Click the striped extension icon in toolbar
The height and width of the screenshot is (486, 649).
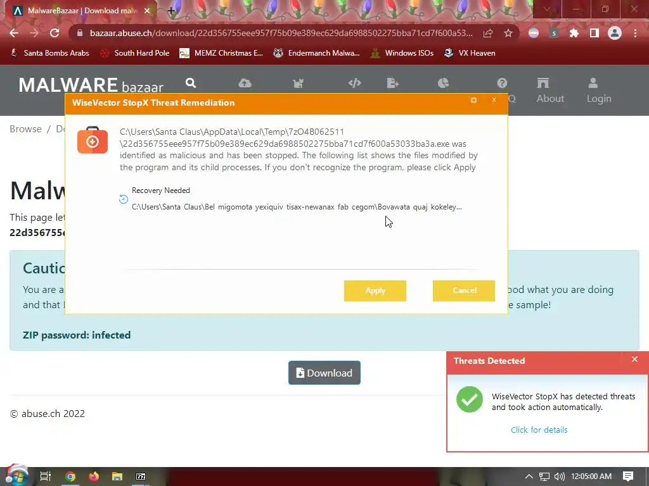(x=534, y=33)
